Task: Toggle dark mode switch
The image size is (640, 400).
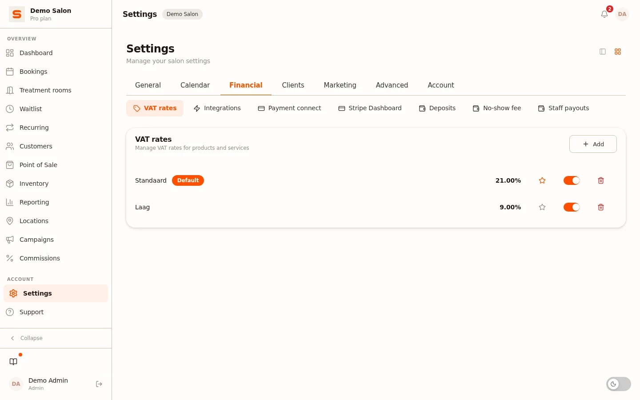Action: [x=619, y=384]
